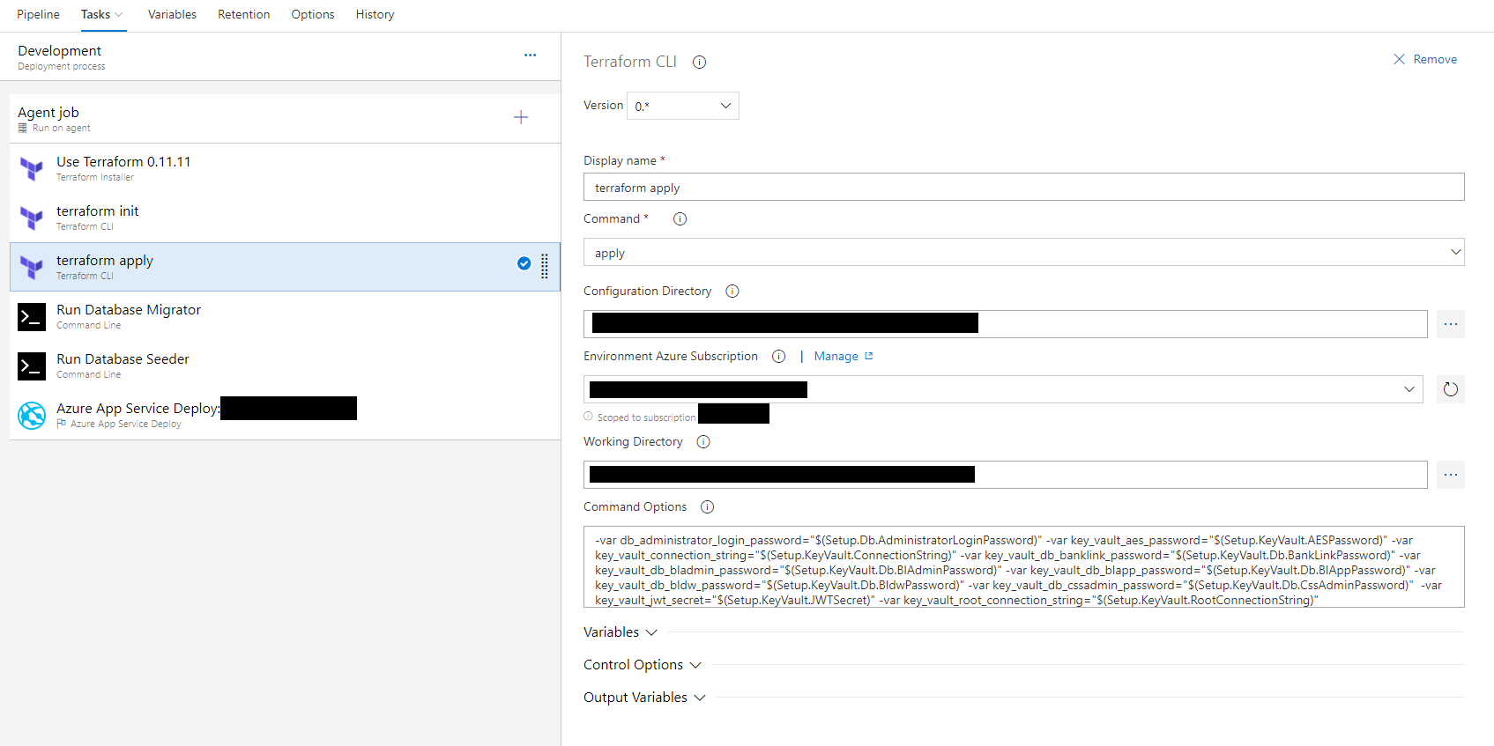This screenshot has height=746, width=1494.
Task: Click the Azure App Service Deploy icon
Action: [32, 415]
